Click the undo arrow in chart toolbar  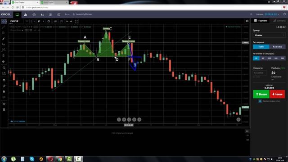67,21
